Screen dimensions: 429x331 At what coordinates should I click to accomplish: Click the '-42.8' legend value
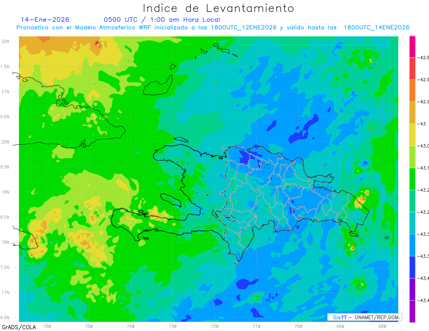pos(424,57)
